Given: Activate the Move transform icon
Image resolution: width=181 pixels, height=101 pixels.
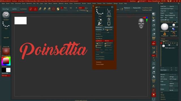Looking at the screenshot, I should coord(40,9).
